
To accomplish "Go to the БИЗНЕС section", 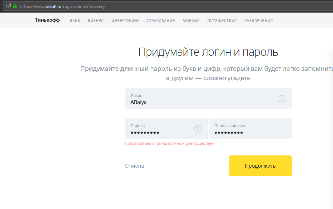I will [96, 21].
